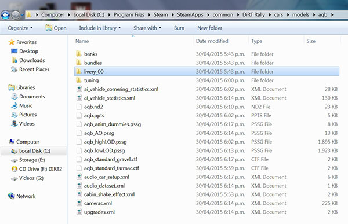
Task: Click the Open toolbar button
Action: (56, 28)
